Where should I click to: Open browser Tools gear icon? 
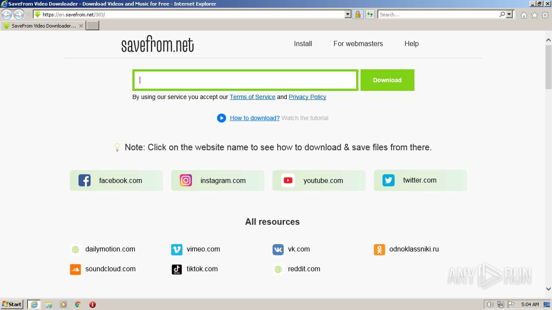[545, 15]
